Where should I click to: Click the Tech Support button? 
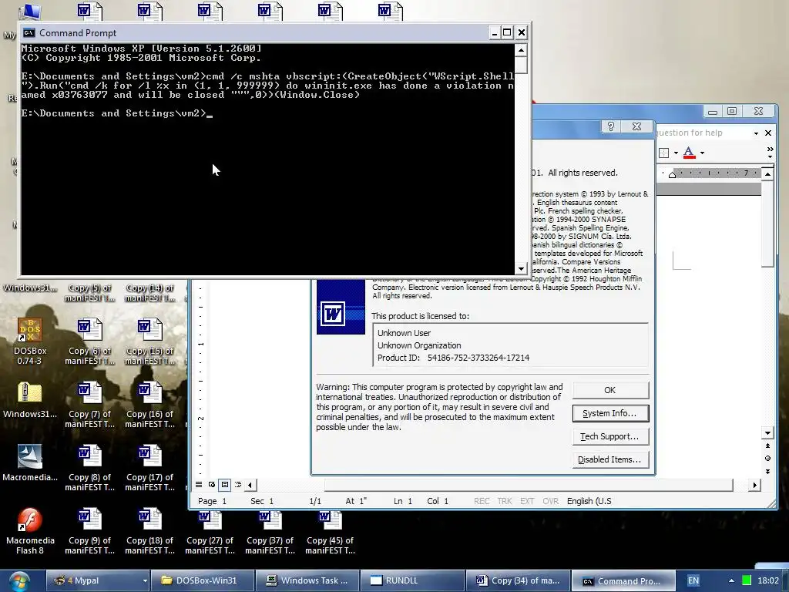pyautogui.click(x=610, y=436)
